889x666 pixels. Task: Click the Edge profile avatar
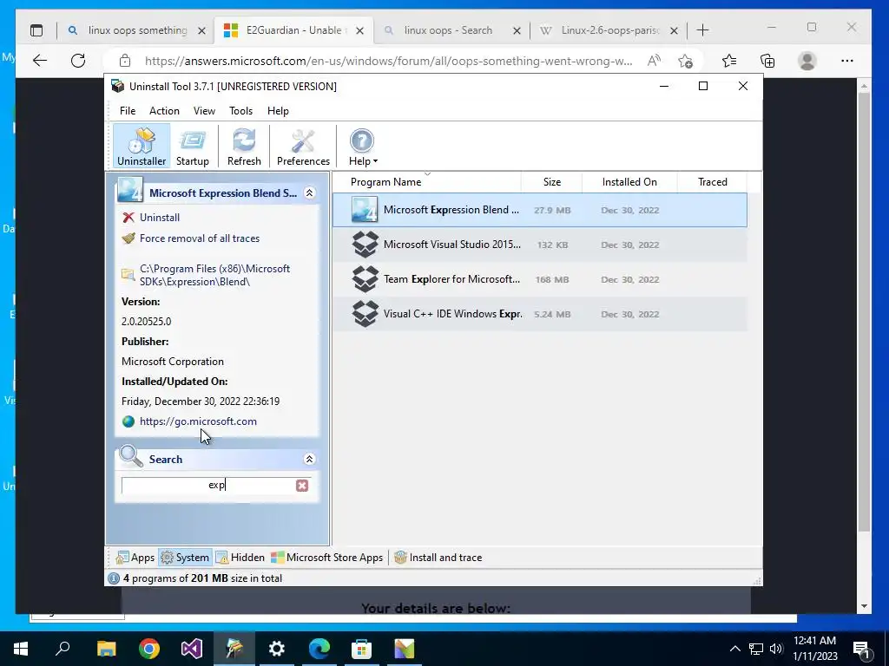pos(807,61)
